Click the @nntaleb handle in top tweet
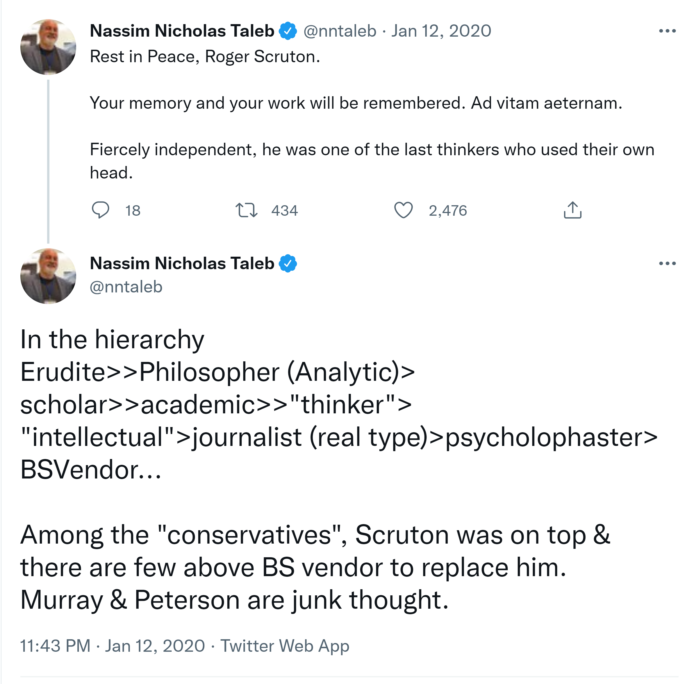 point(340,31)
